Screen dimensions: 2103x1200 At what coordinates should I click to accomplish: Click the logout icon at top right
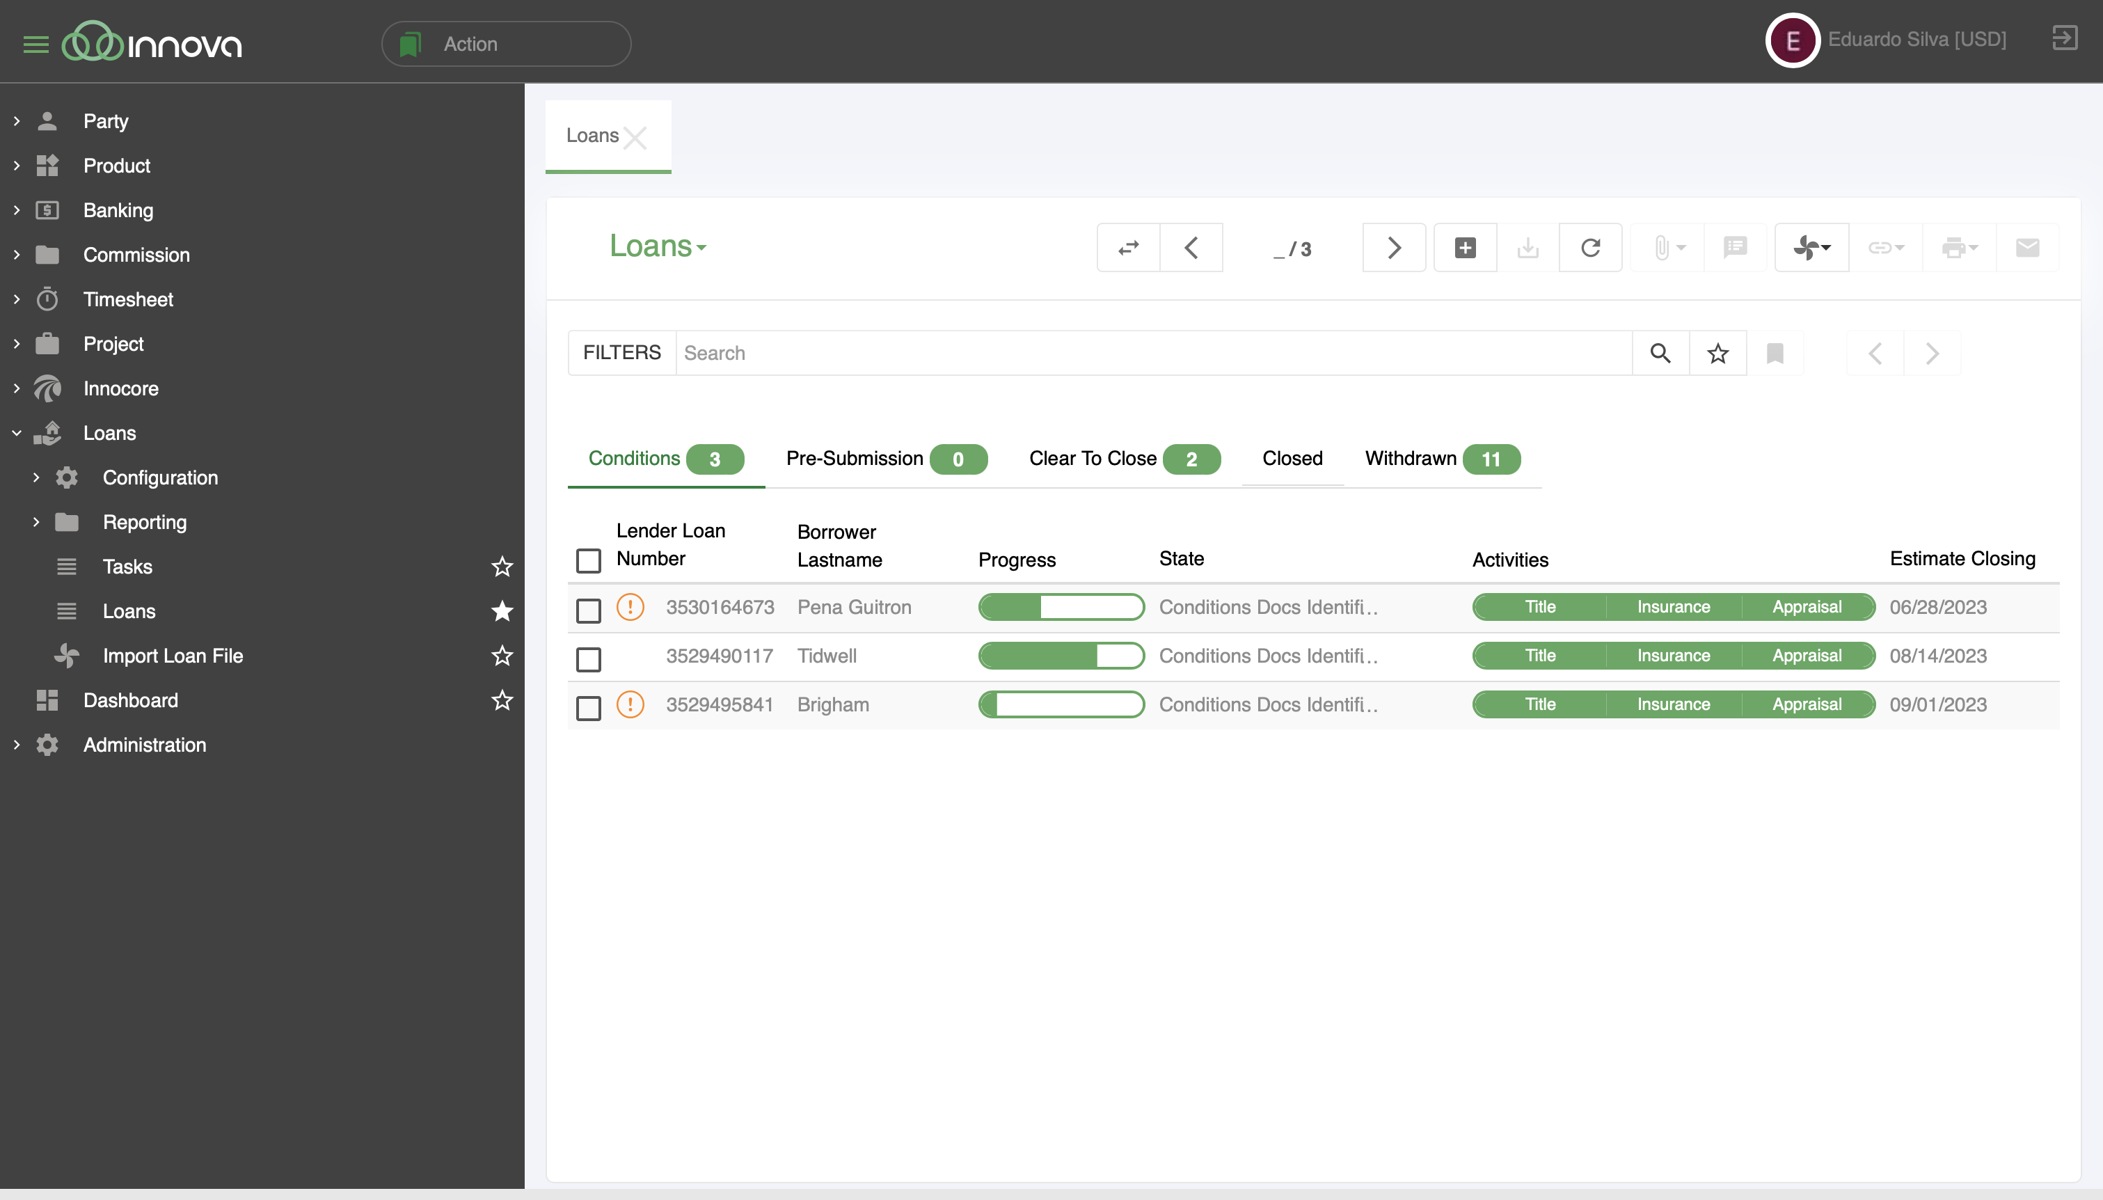pyautogui.click(x=2064, y=38)
